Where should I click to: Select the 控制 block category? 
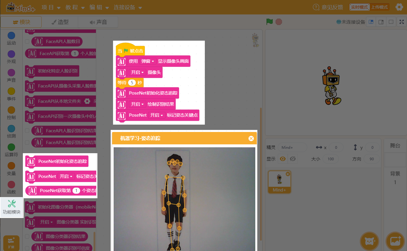11,113
